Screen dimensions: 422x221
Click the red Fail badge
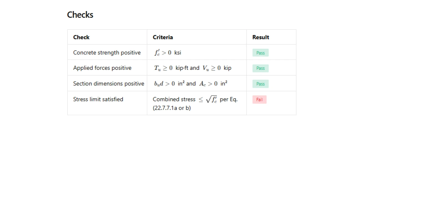tap(259, 100)
